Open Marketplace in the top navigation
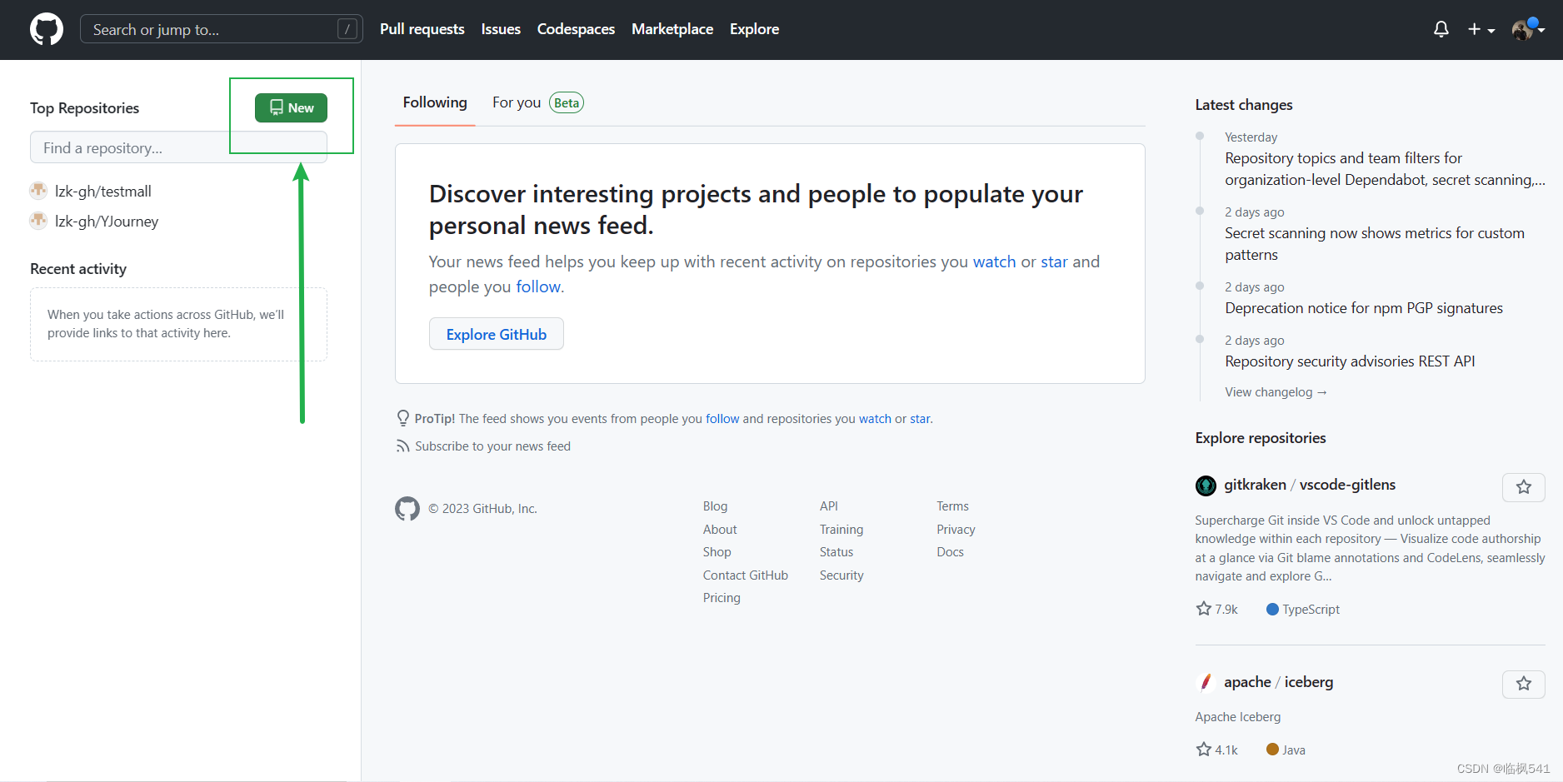 672,29
